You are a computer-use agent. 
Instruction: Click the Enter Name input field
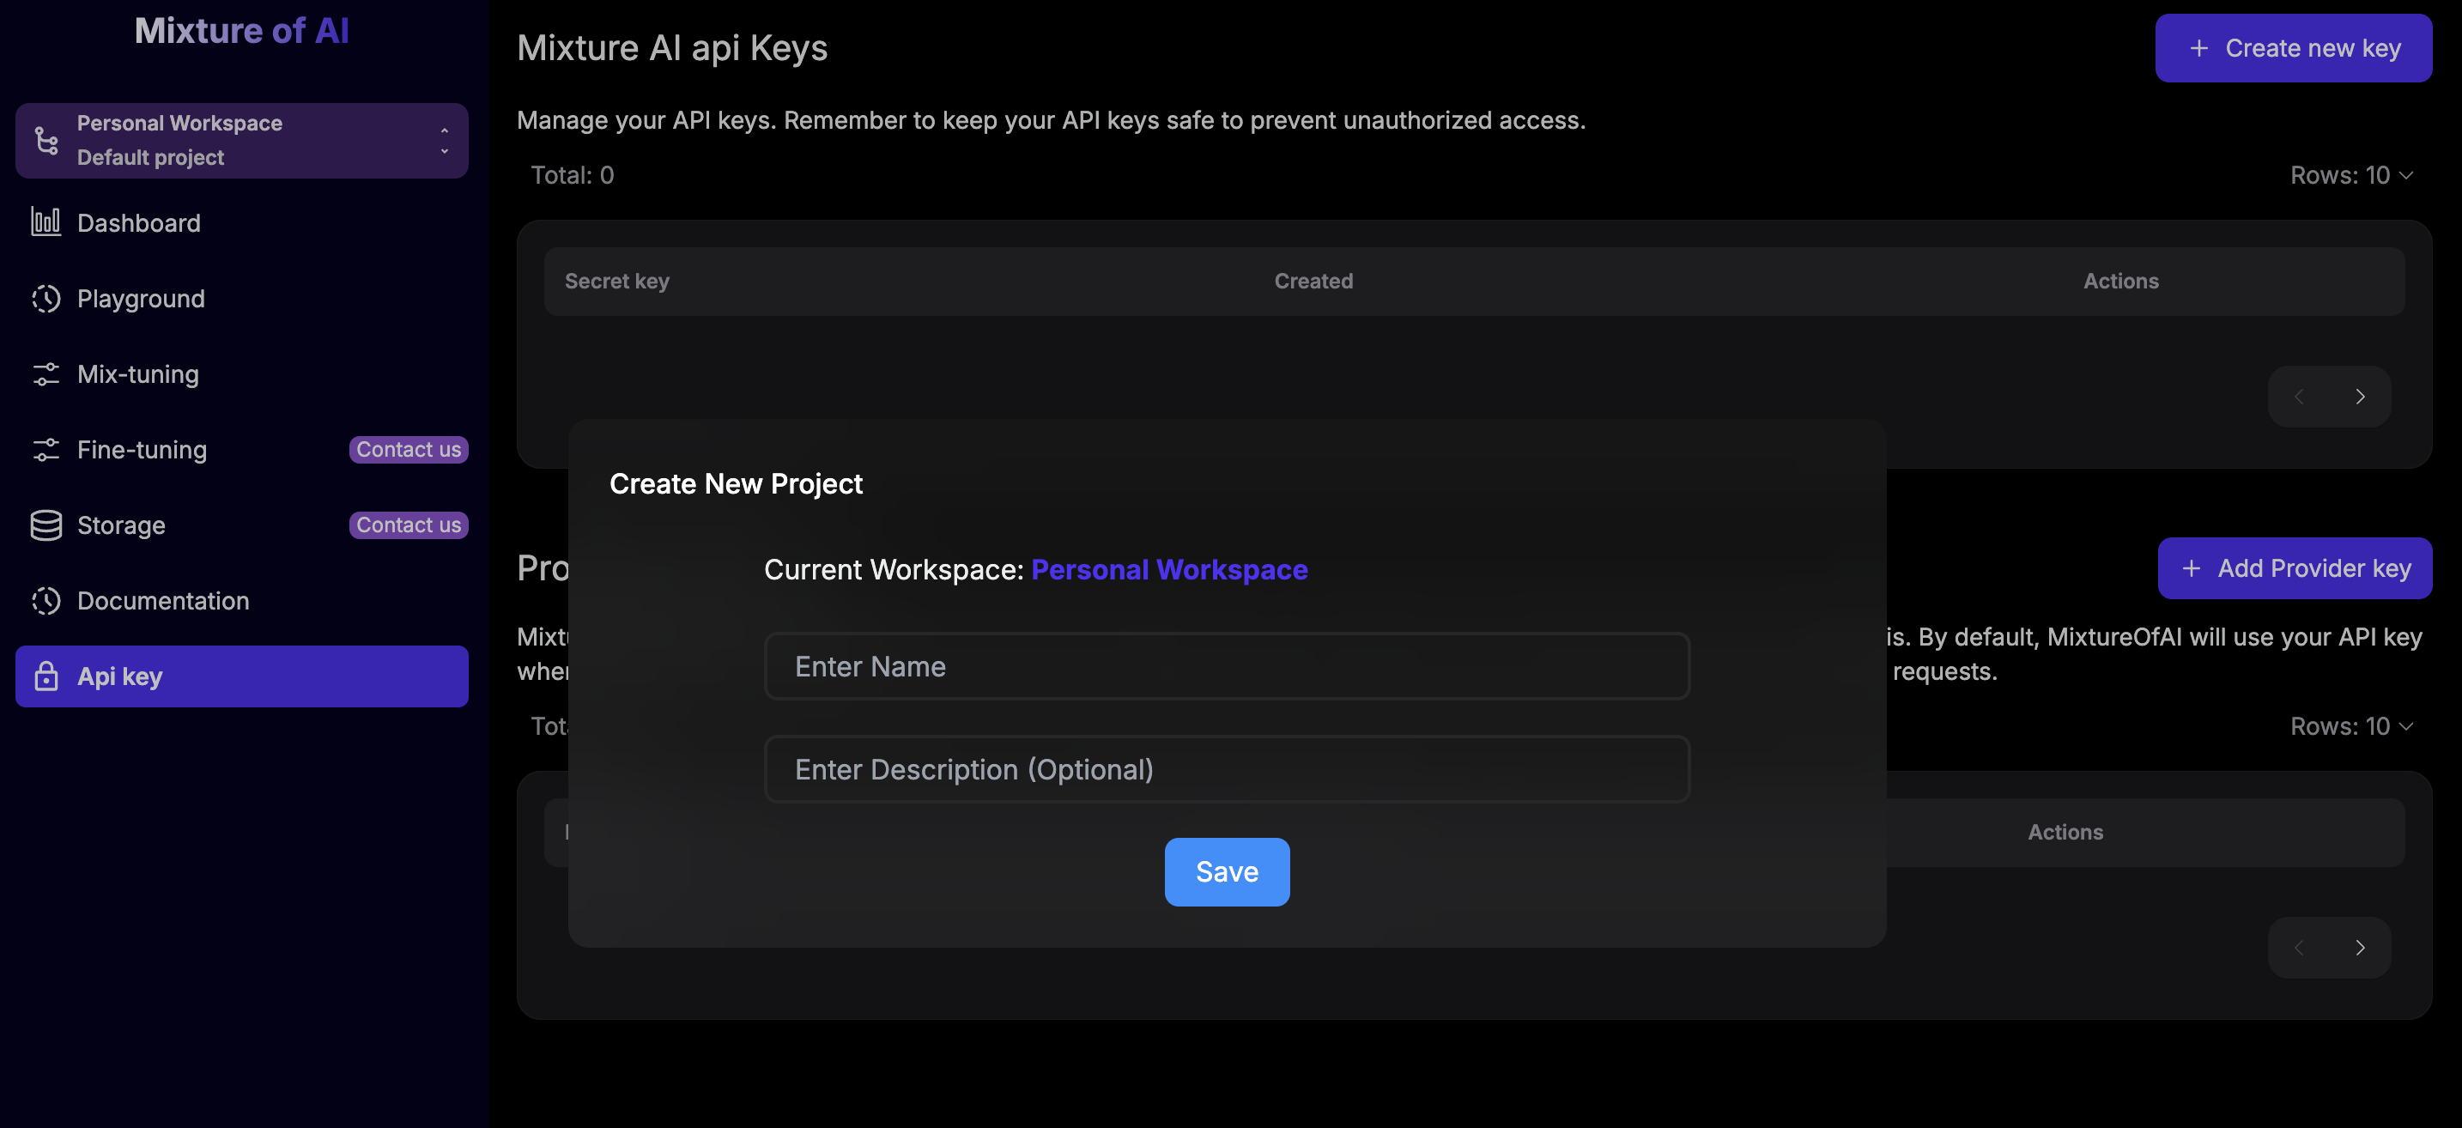click(1226, 666)
